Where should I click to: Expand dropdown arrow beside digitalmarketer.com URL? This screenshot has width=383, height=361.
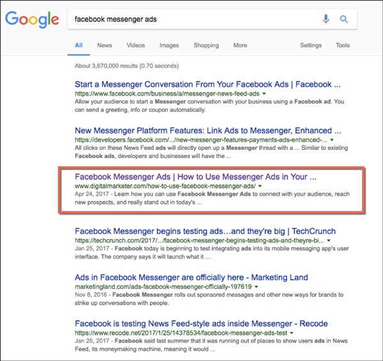[260, 186]
